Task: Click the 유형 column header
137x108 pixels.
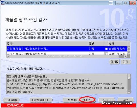Action: coord(96,44)
